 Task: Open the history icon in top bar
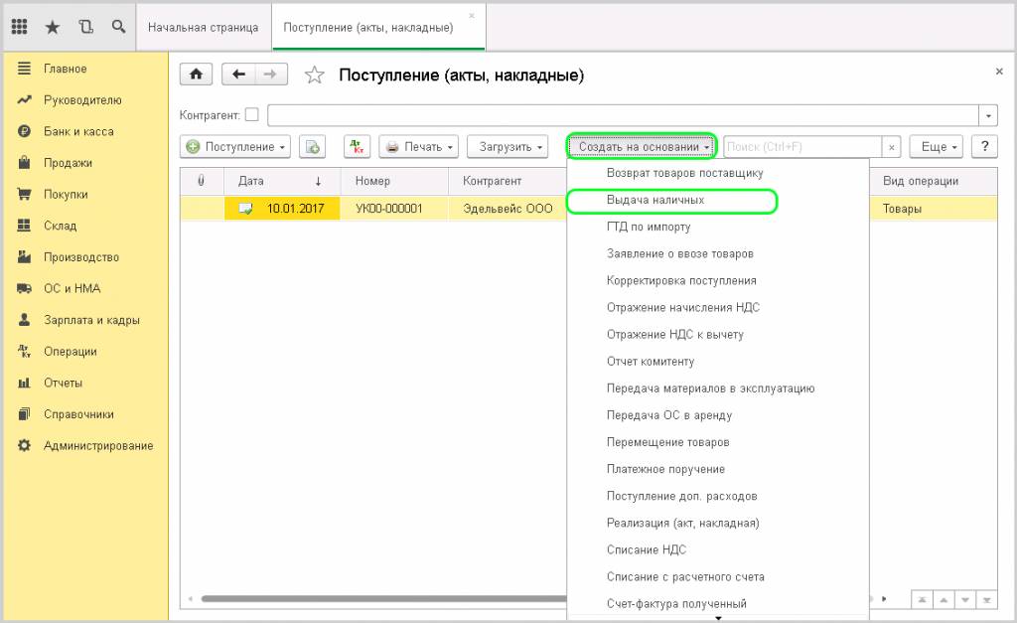85,27
